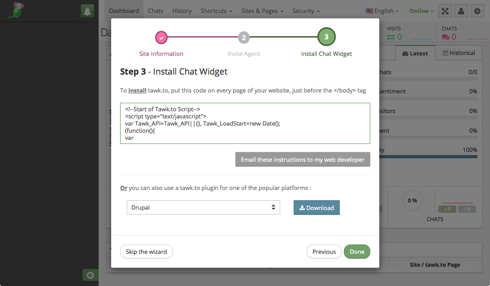This screenshot has width=490, height=286.
Task: Click the Site Information step checkmark circle
Action: (x=161, y=38)
